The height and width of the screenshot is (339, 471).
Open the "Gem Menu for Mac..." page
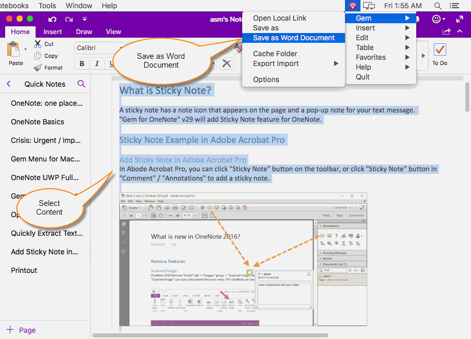tap(45, 159)
